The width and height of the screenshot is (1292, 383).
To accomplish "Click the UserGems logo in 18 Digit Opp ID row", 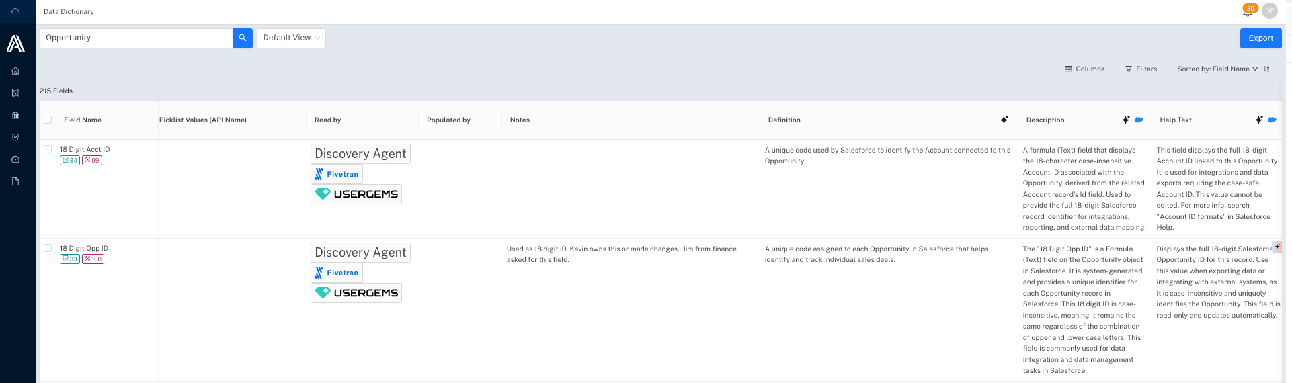I will tap(356, 293).
